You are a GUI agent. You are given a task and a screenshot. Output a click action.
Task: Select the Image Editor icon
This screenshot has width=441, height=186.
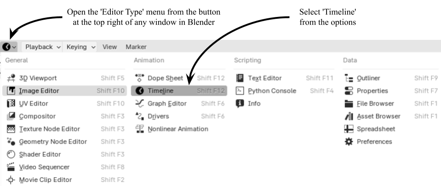[12, 91]
